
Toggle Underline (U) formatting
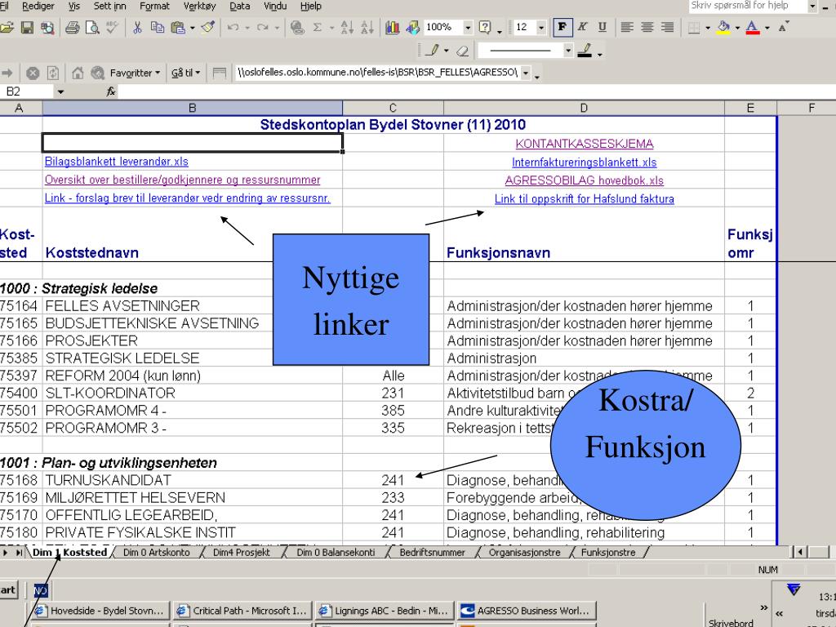click(603, 27)
